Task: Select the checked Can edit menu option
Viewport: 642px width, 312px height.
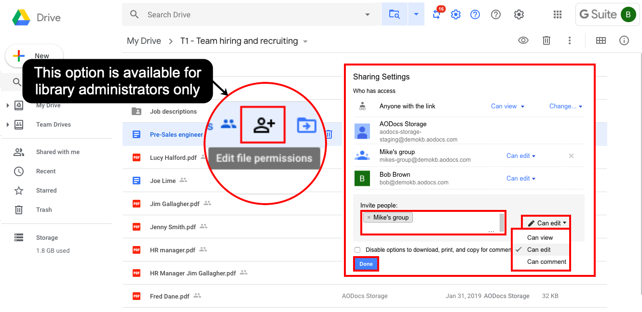Action: click(x=541, y=249)
